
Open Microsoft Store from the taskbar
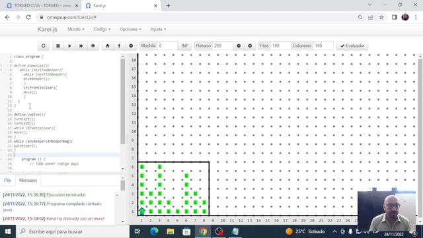click(x=186, y=231)
